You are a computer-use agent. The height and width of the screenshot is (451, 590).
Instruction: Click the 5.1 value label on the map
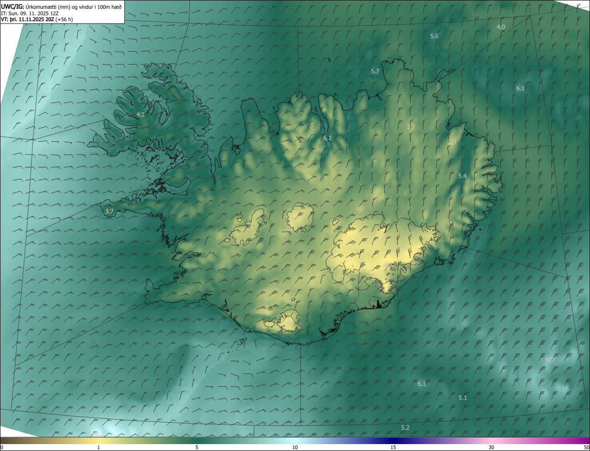(x=463, y=398)
